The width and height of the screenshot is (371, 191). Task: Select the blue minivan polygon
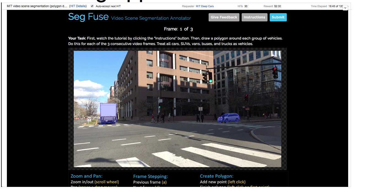pyautogui.click(x=229, y=118)
